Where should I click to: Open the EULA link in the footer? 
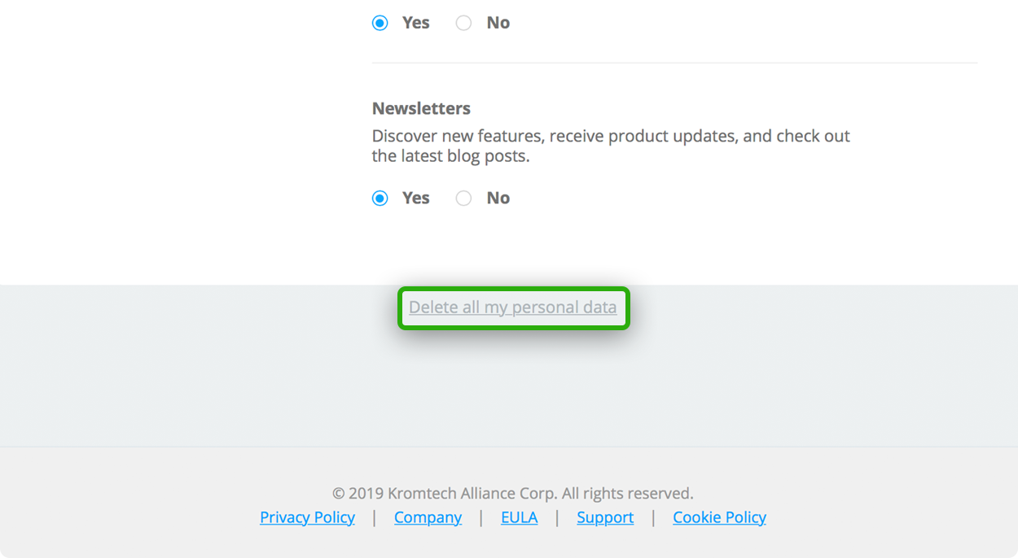520,517
